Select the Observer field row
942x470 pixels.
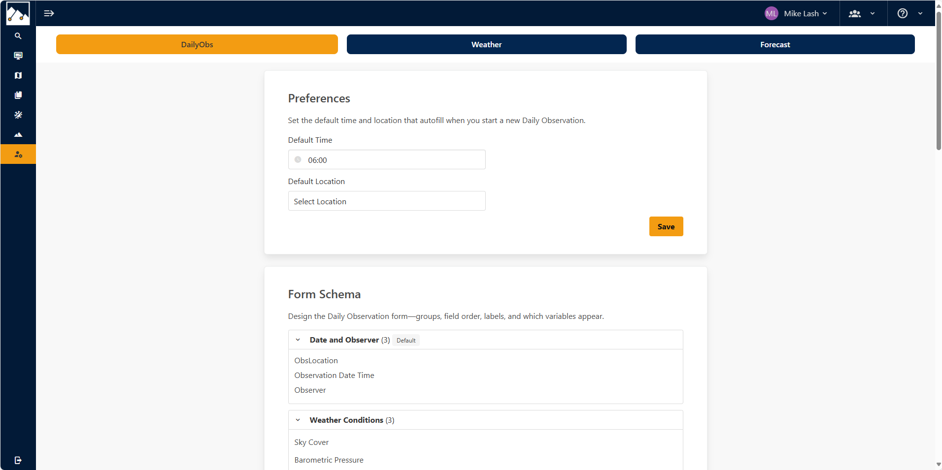click(x=485, y=390)
